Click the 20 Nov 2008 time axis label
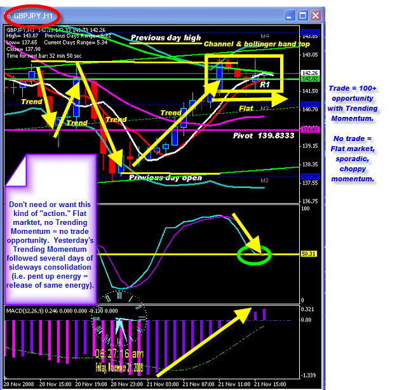This screenshot has height=390, width=397. pyautogui.click(x=18, y=384)
